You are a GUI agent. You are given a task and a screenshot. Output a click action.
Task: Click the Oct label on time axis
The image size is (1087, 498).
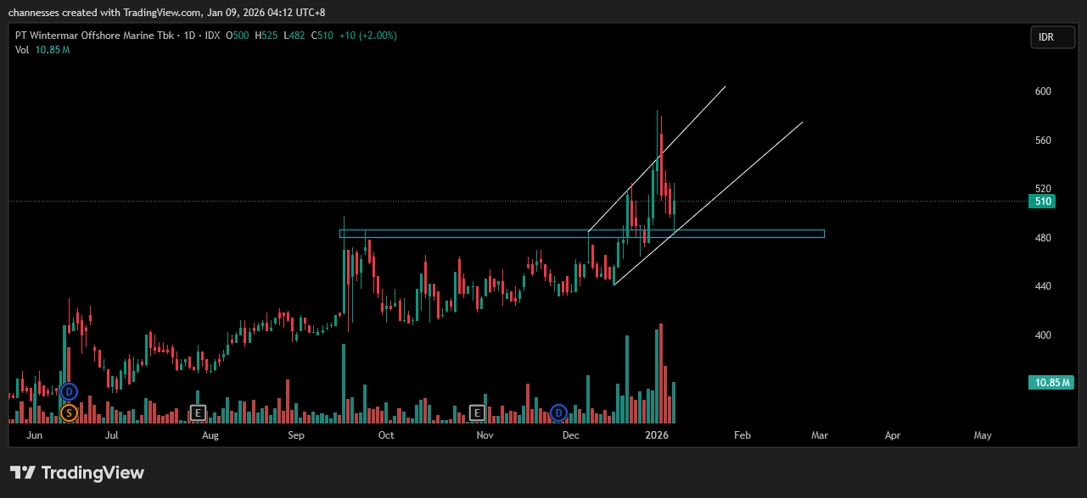pos(386,435)
